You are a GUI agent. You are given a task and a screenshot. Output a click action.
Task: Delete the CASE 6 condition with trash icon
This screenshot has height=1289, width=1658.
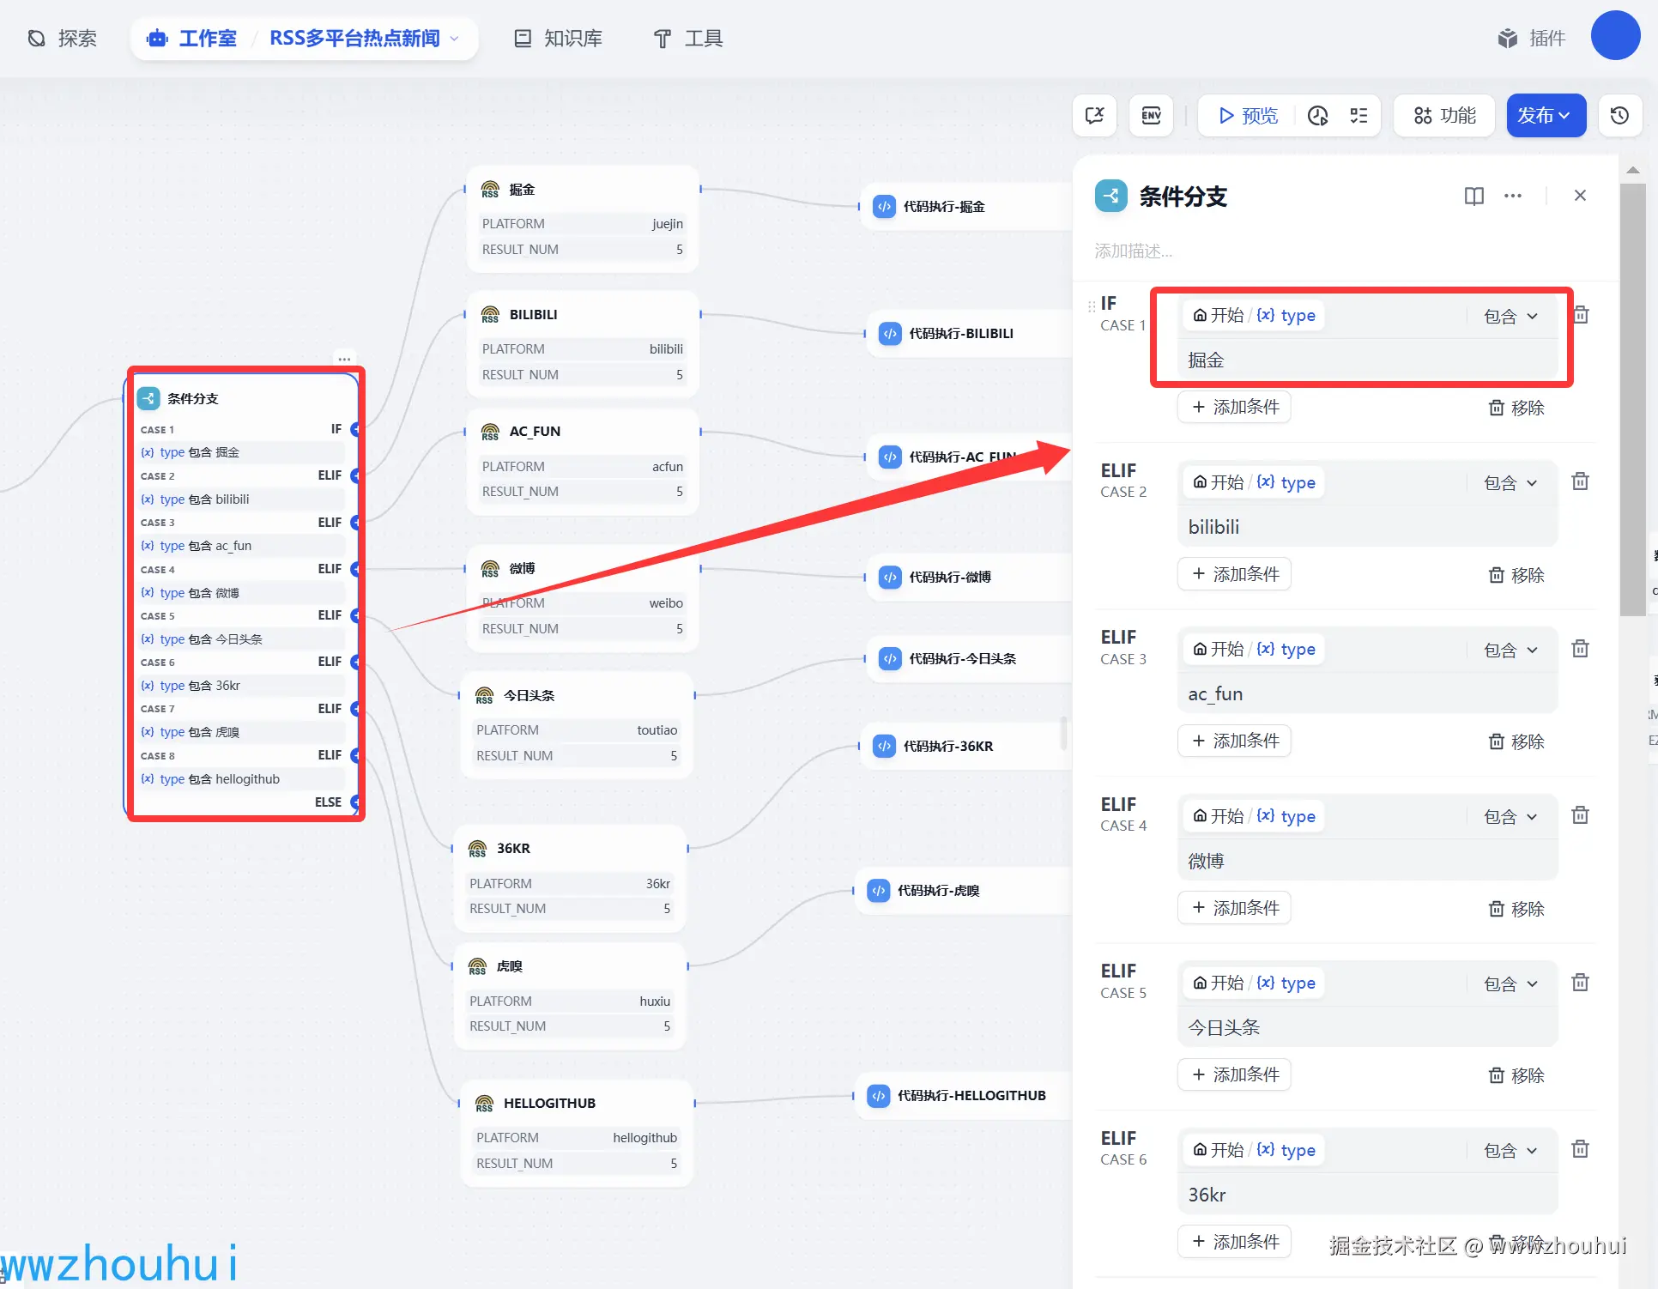(1580, 1149)
